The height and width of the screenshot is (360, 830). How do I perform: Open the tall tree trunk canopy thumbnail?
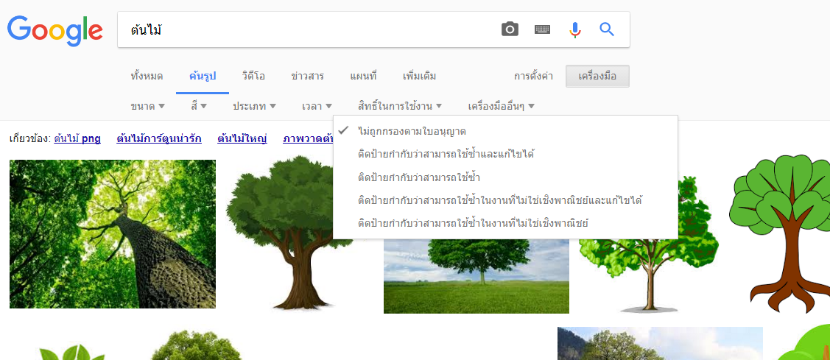coord(113,234)
